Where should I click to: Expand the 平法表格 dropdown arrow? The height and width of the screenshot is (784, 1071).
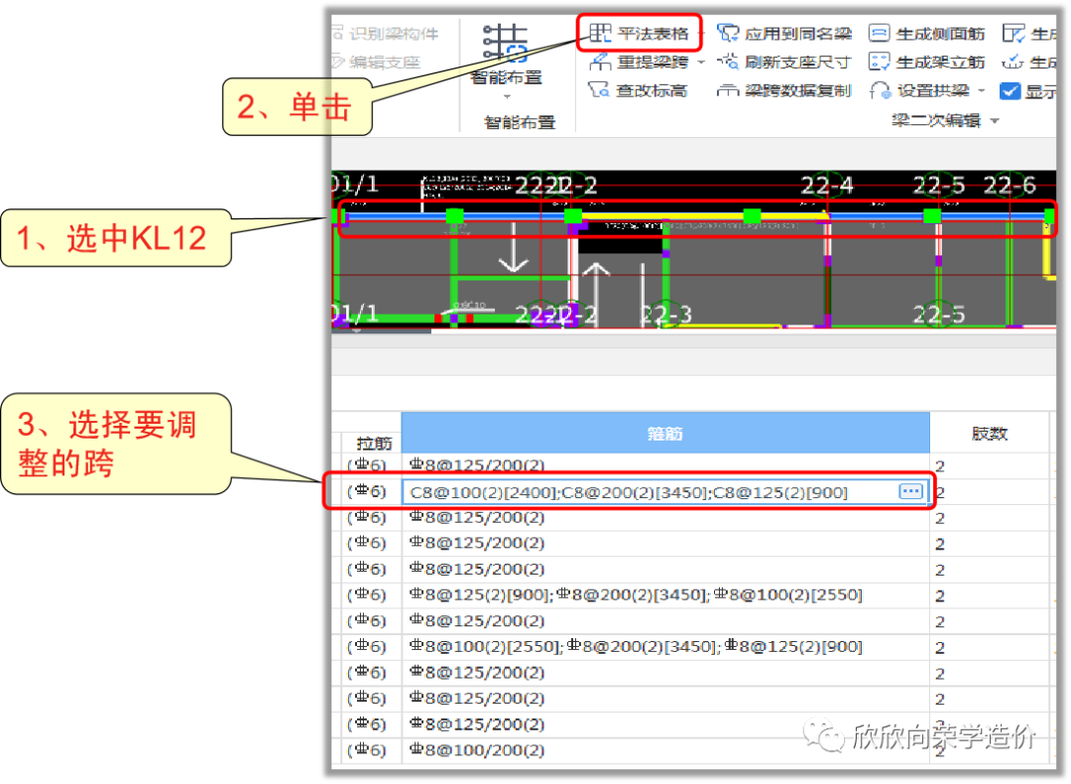pyautogui.click(x=700, y=34)
